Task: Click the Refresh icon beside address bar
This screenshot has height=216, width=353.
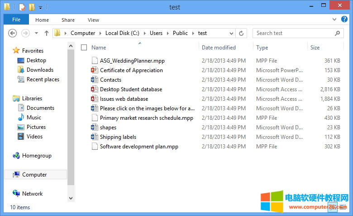Action: 241,33
